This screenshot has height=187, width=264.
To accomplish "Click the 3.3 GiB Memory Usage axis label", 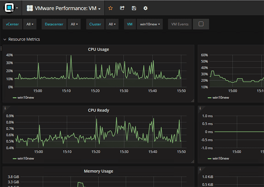I will [x=13, y=182].
